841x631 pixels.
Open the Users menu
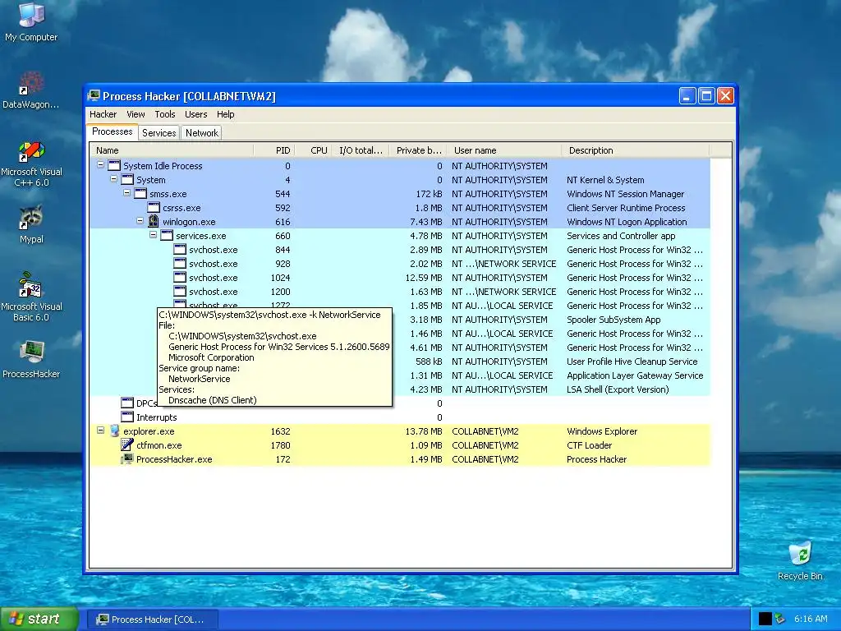[x=195, y=114]
